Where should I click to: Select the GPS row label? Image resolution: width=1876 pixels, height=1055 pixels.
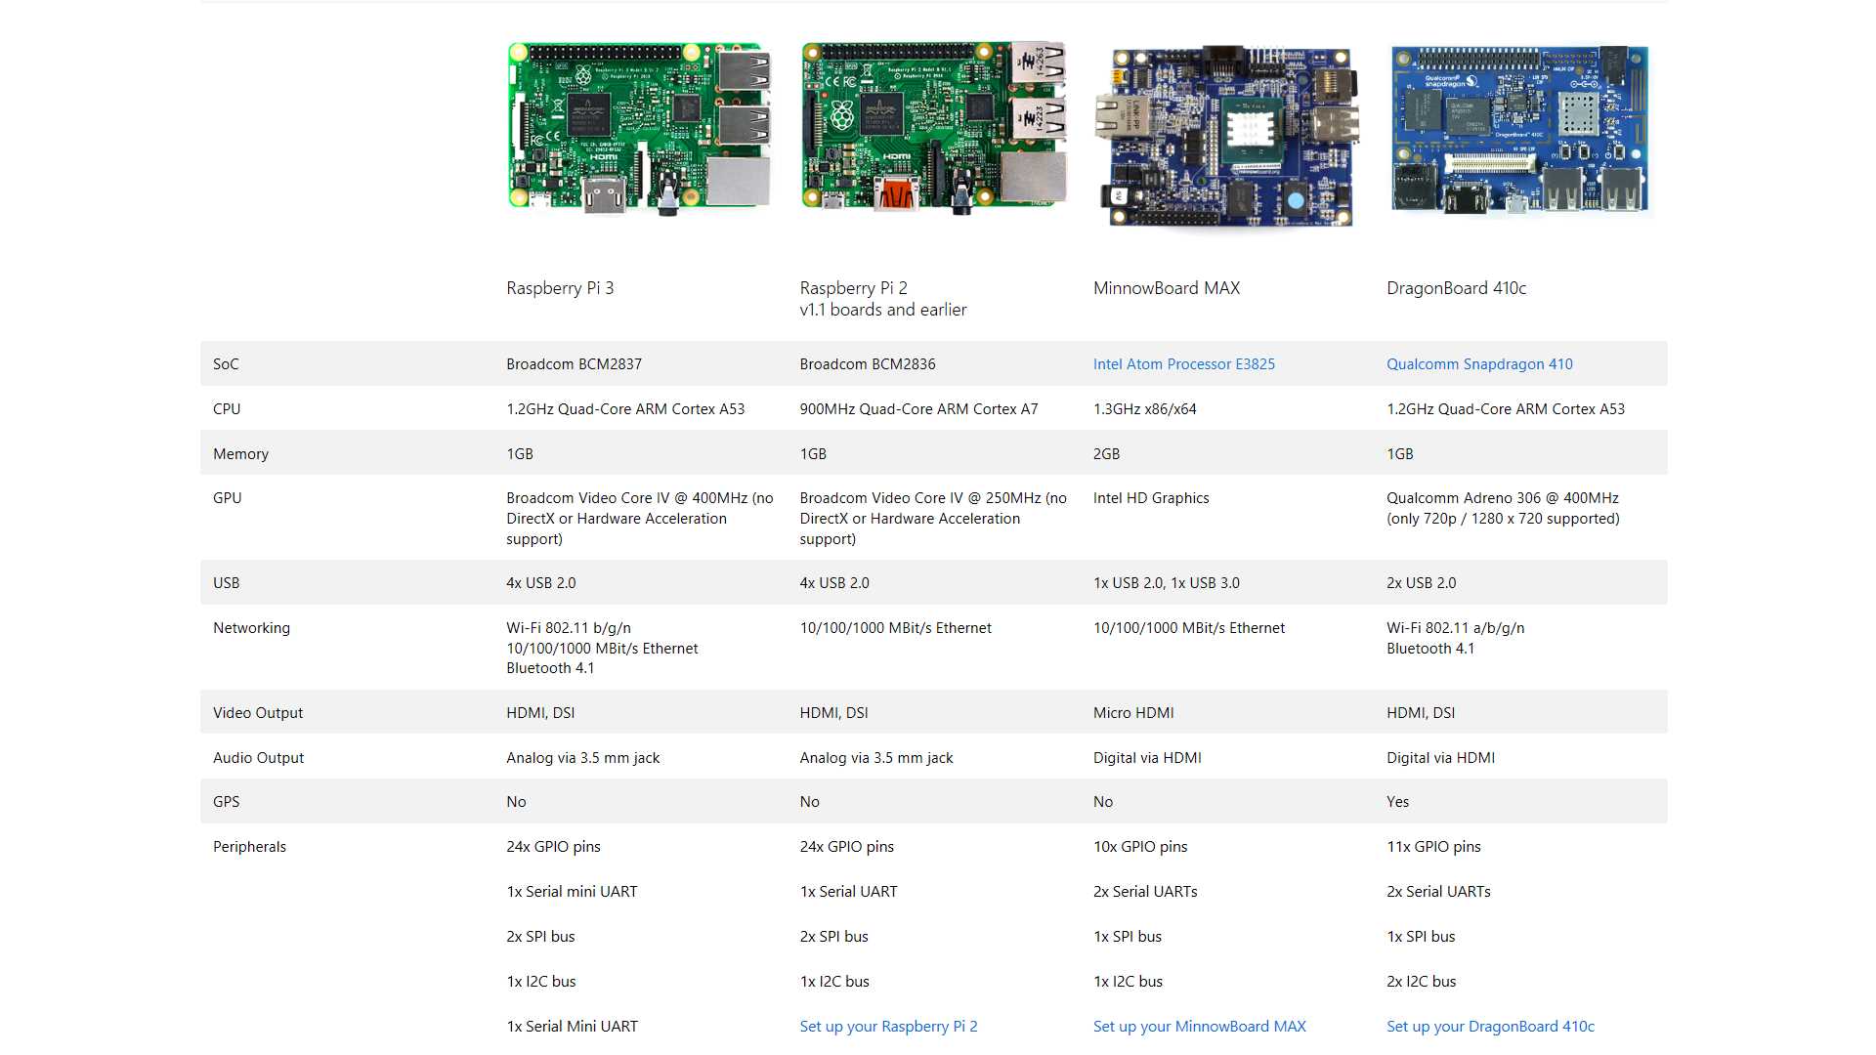[x=226, y=802]
